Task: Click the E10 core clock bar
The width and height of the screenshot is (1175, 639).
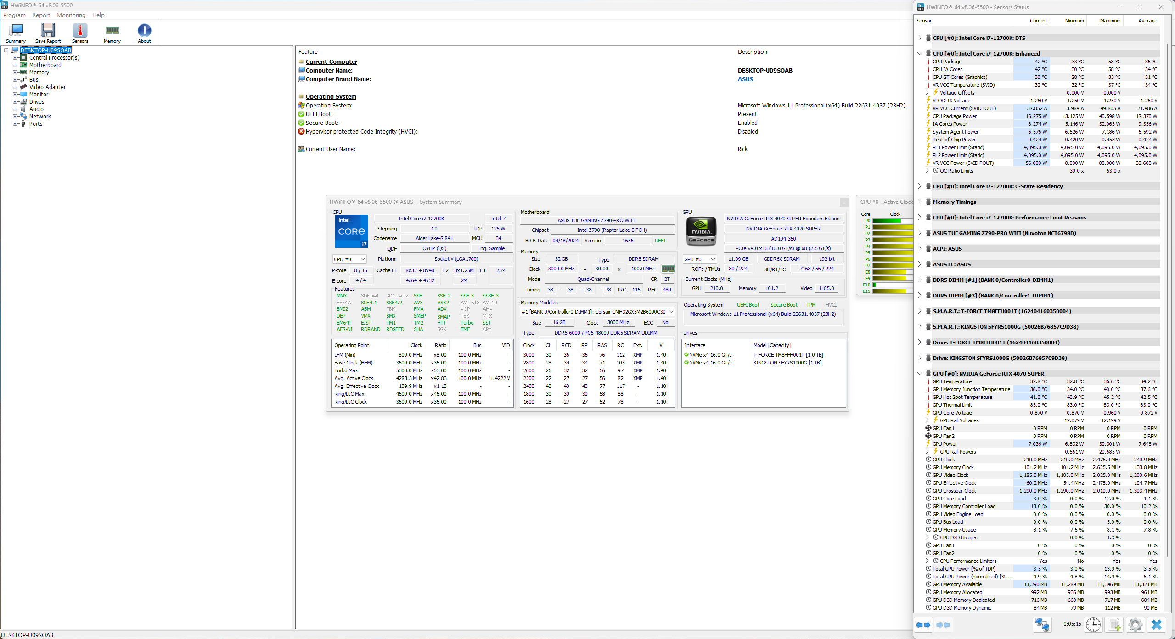Action: click(x=892, y=285)
